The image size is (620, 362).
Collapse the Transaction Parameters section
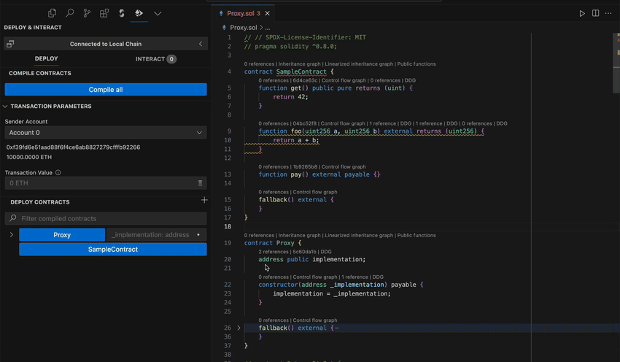(x=6, y=107)
